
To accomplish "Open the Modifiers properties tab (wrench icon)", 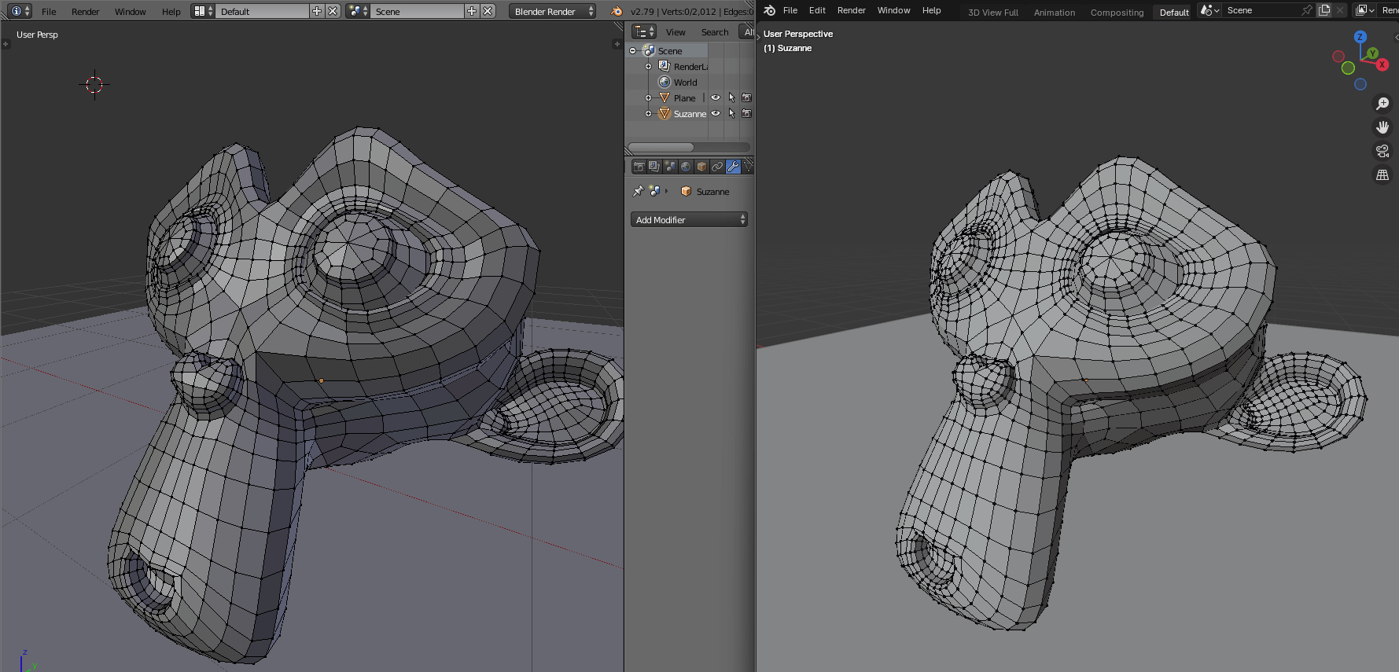I will (x=733, y=167).
